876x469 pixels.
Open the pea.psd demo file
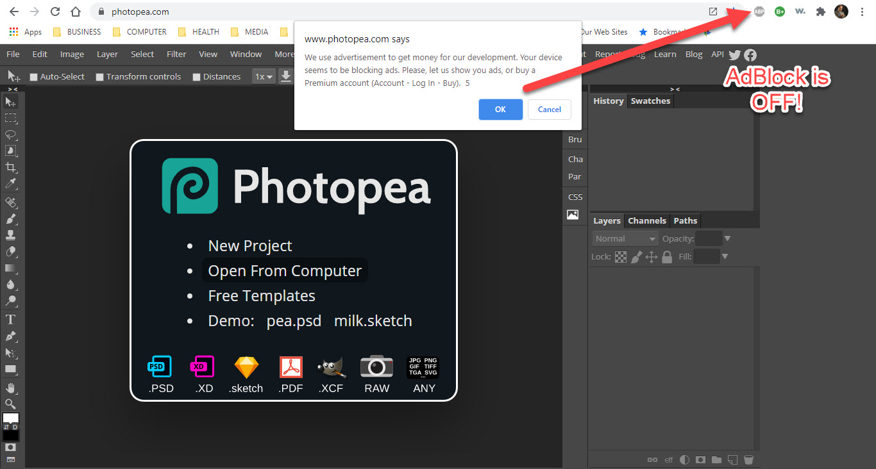[294, 320]
